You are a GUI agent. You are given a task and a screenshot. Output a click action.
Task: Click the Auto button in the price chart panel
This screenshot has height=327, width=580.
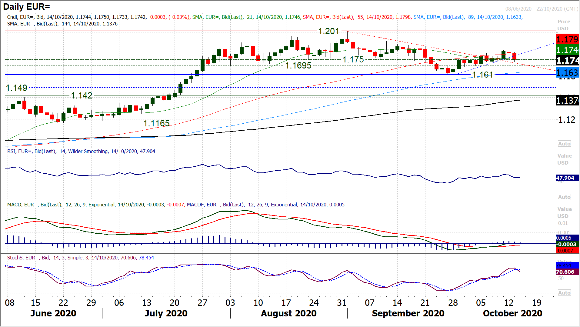564,144
